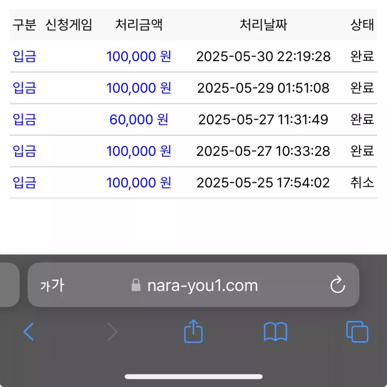This screenshot has width=387, height=387.
Task: Open the 가가 text size menu
Action: [x=52, y=285]
